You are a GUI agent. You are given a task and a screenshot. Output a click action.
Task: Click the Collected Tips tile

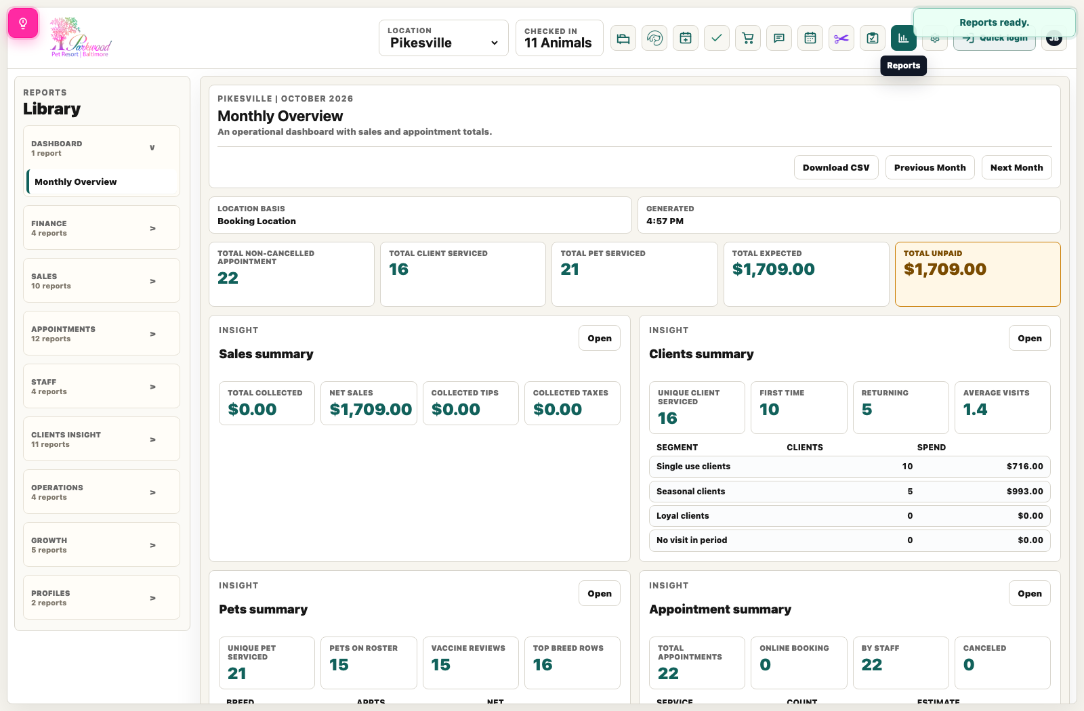pyautogui.click(x=471, y=403)
